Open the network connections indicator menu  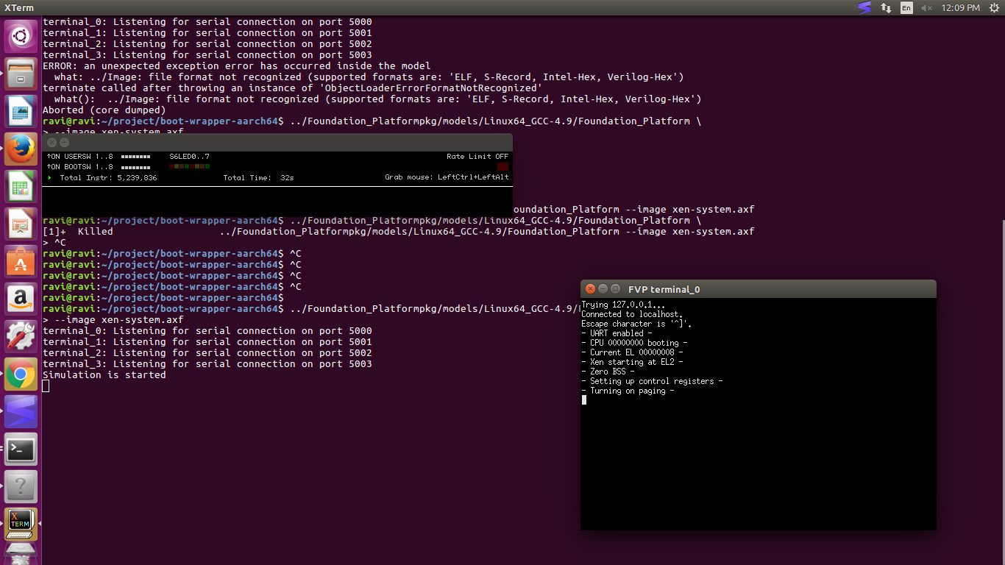pyautogui.click(x=886, y=8)
